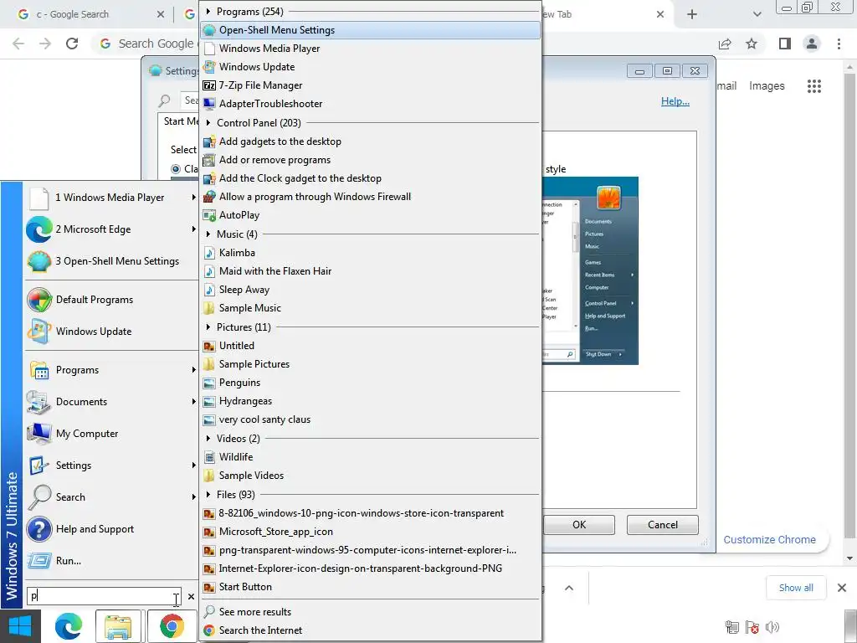Launch Windows Media Player from search results
857x643 pixels.
370,49
